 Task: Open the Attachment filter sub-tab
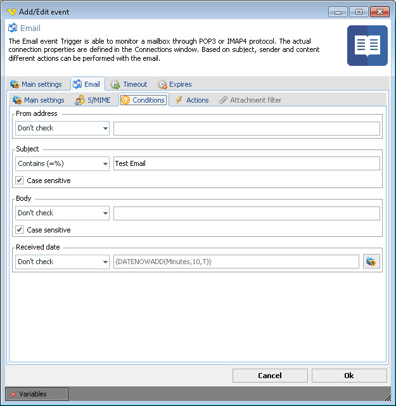[250, 100]
